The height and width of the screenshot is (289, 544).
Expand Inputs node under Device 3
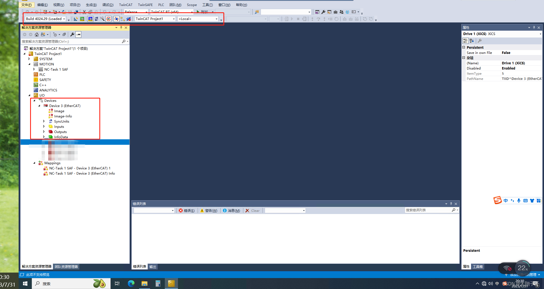[44, 126]
